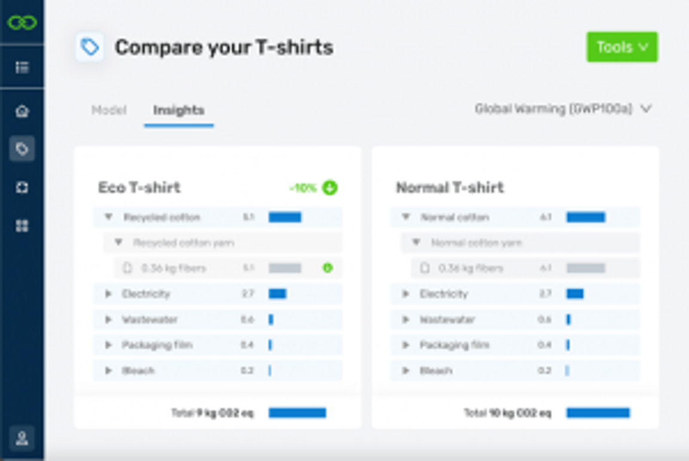This screenshot has width=689, height=461.
Task: Open the apps grid icon in the sidebar
Action: (x=22, y=225)
